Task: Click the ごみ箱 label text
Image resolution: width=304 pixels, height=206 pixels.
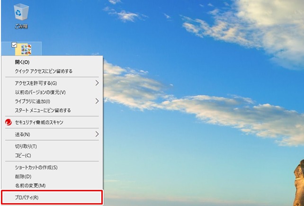Action: tap(21, 26)
